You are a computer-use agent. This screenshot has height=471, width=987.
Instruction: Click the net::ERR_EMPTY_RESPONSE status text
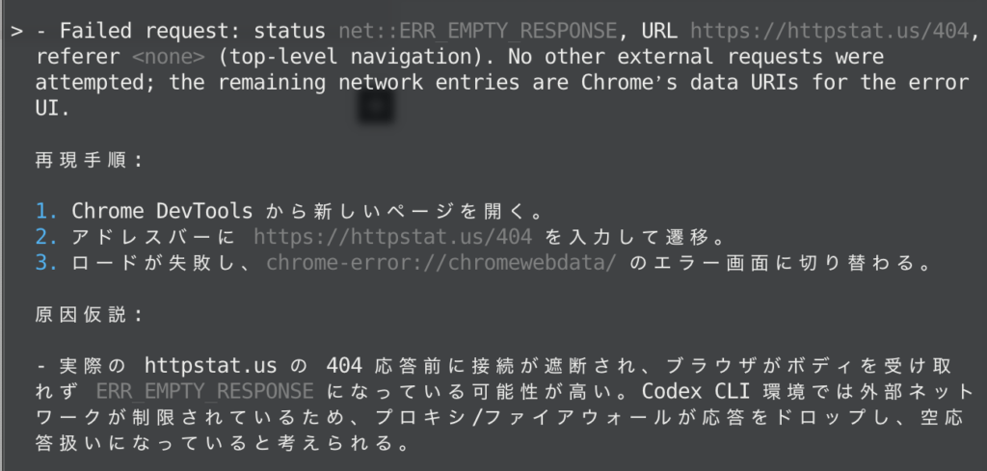[x=482, y=31]
